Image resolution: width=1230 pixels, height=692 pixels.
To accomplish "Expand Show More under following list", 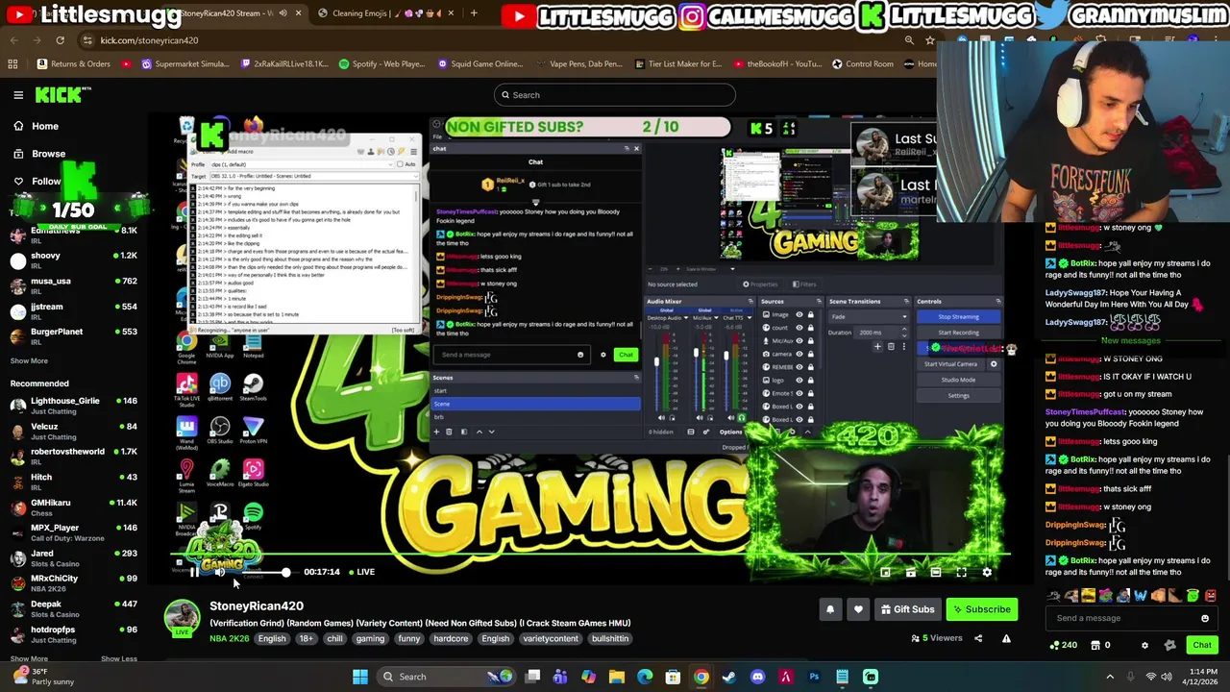I will (29, 361).
